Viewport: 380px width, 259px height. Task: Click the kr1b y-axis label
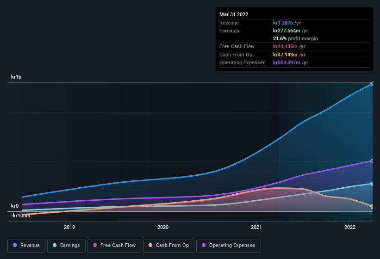click(16, 77)
